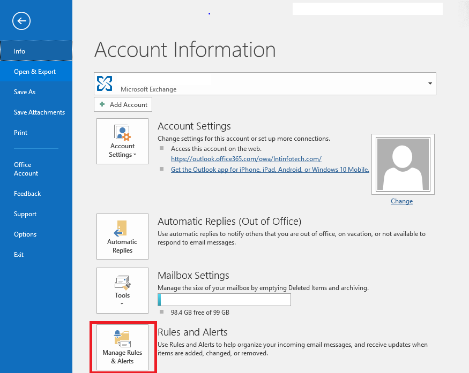Select the Info menu item
The width and height of the screenshot is (469, 373).
36,51
